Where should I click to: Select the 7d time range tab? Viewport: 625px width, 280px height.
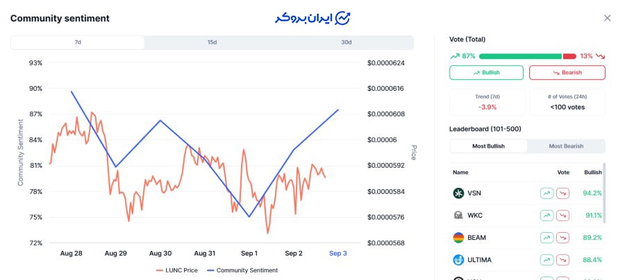[x=78, y=42]
